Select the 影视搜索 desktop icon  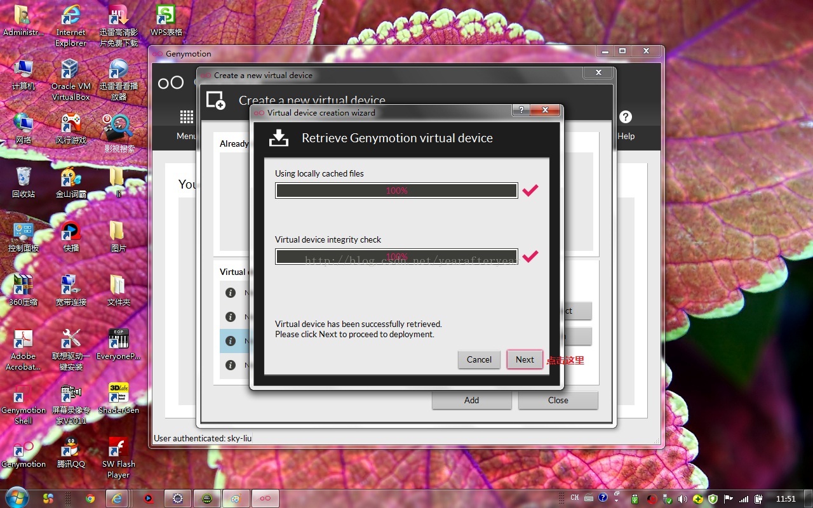[x=119, y=134]
